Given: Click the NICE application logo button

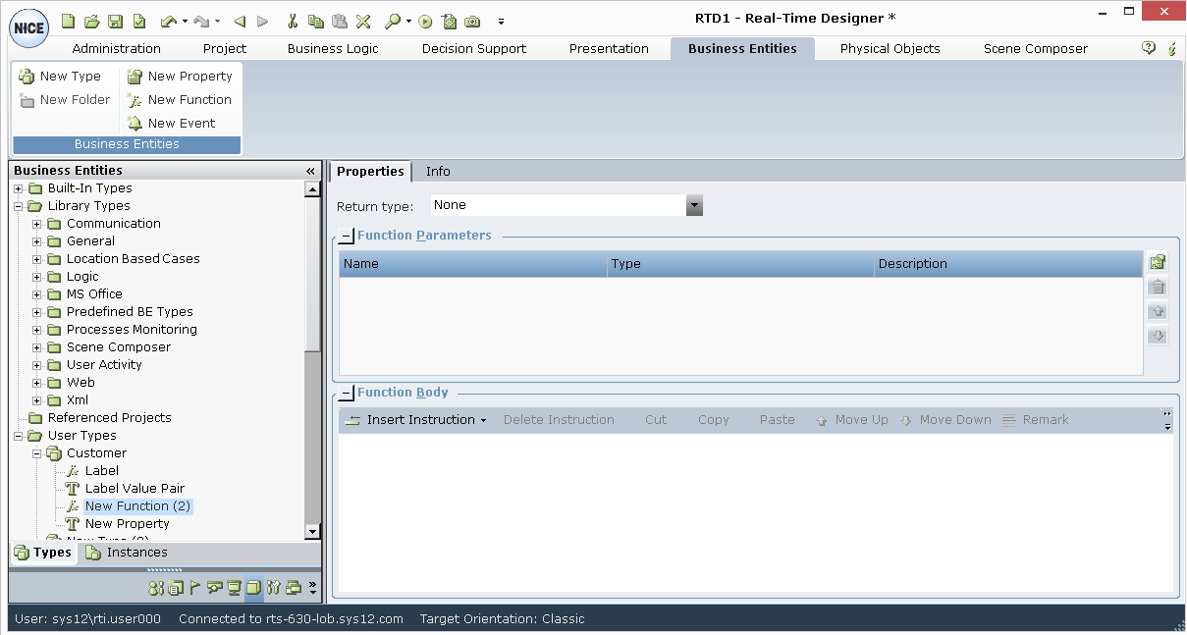Looking at the screenshot, I should point(28,27).
